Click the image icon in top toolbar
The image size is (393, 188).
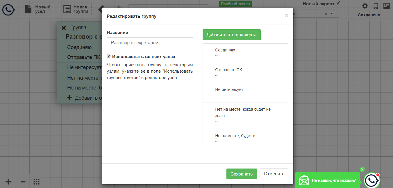tap(386, 6)
